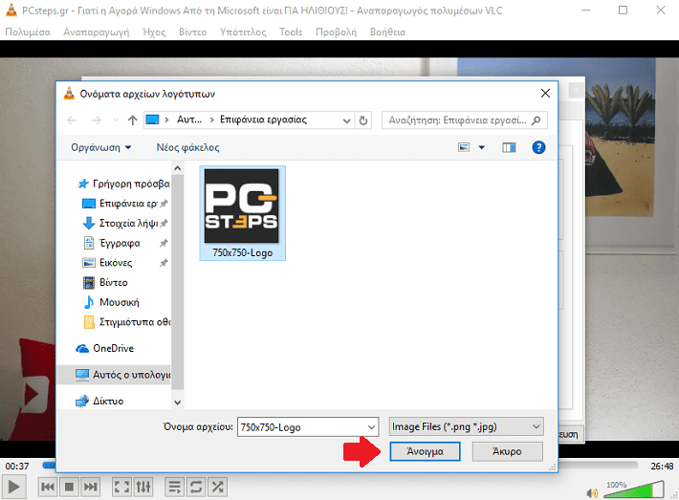Click Αυτ... breadcrumb in address bar

click(189, 120)
